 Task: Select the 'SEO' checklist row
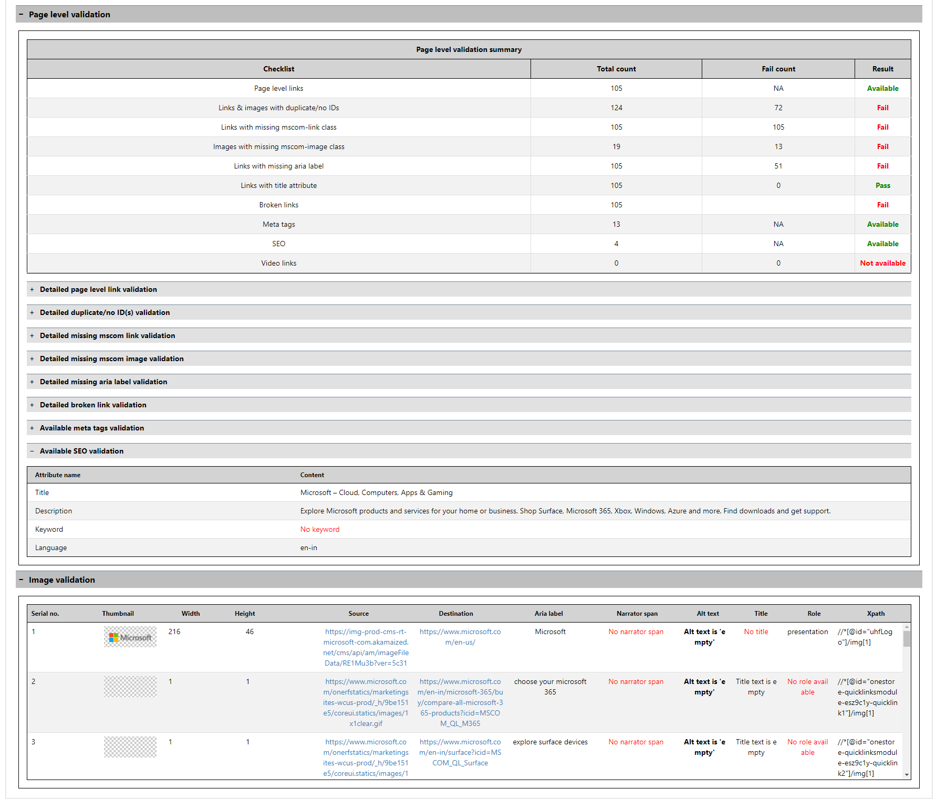click(x=469, y=244)
